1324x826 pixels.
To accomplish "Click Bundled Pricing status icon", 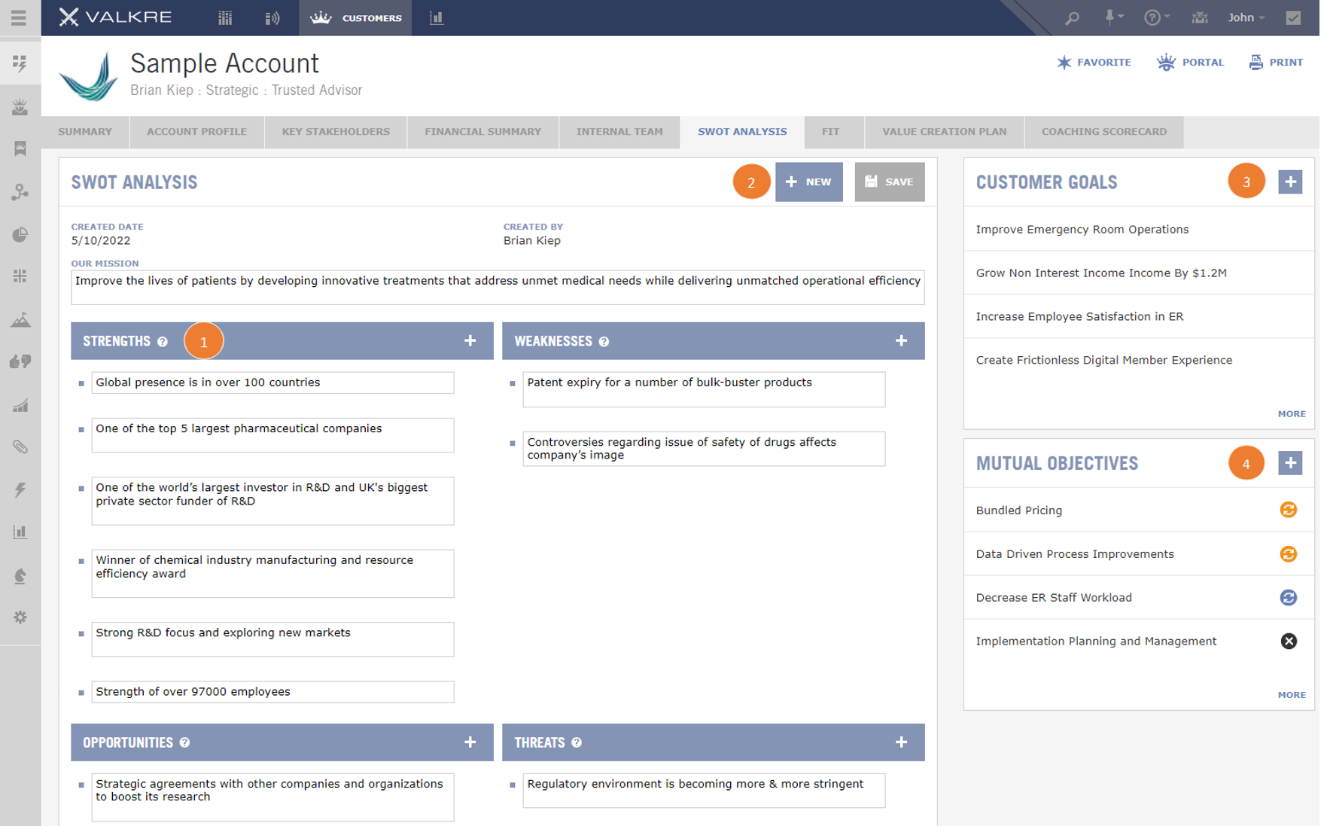I will 1289,511.
